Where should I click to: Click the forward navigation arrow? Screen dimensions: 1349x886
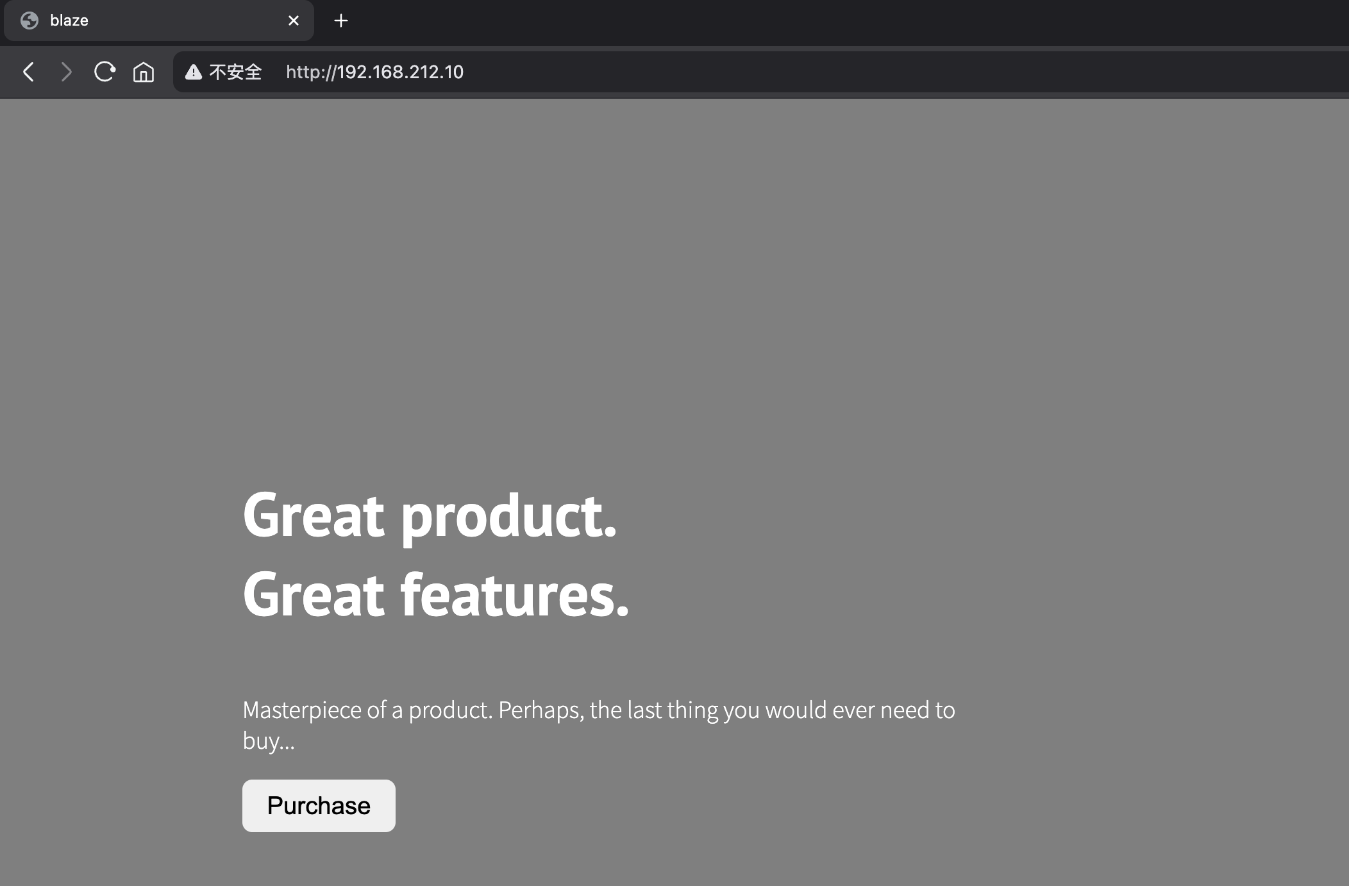[x=66, y=72]
